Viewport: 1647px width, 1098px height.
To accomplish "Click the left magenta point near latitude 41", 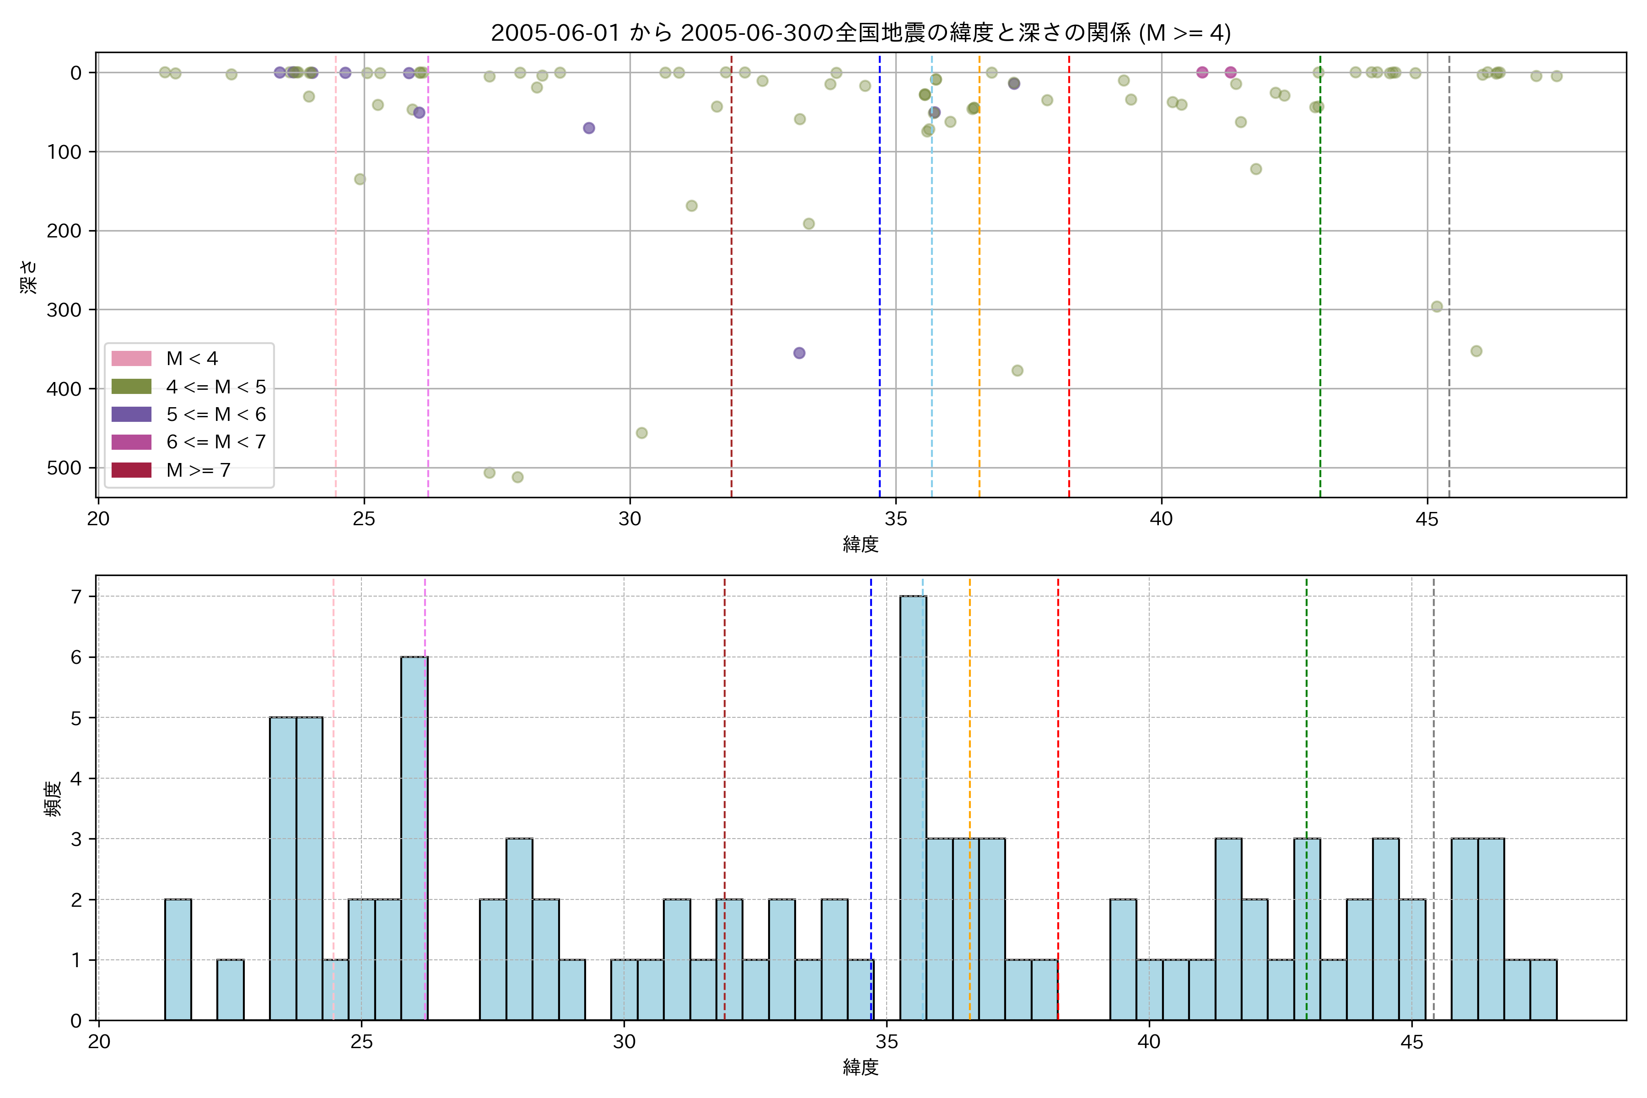I will [x=1202, y=72].
